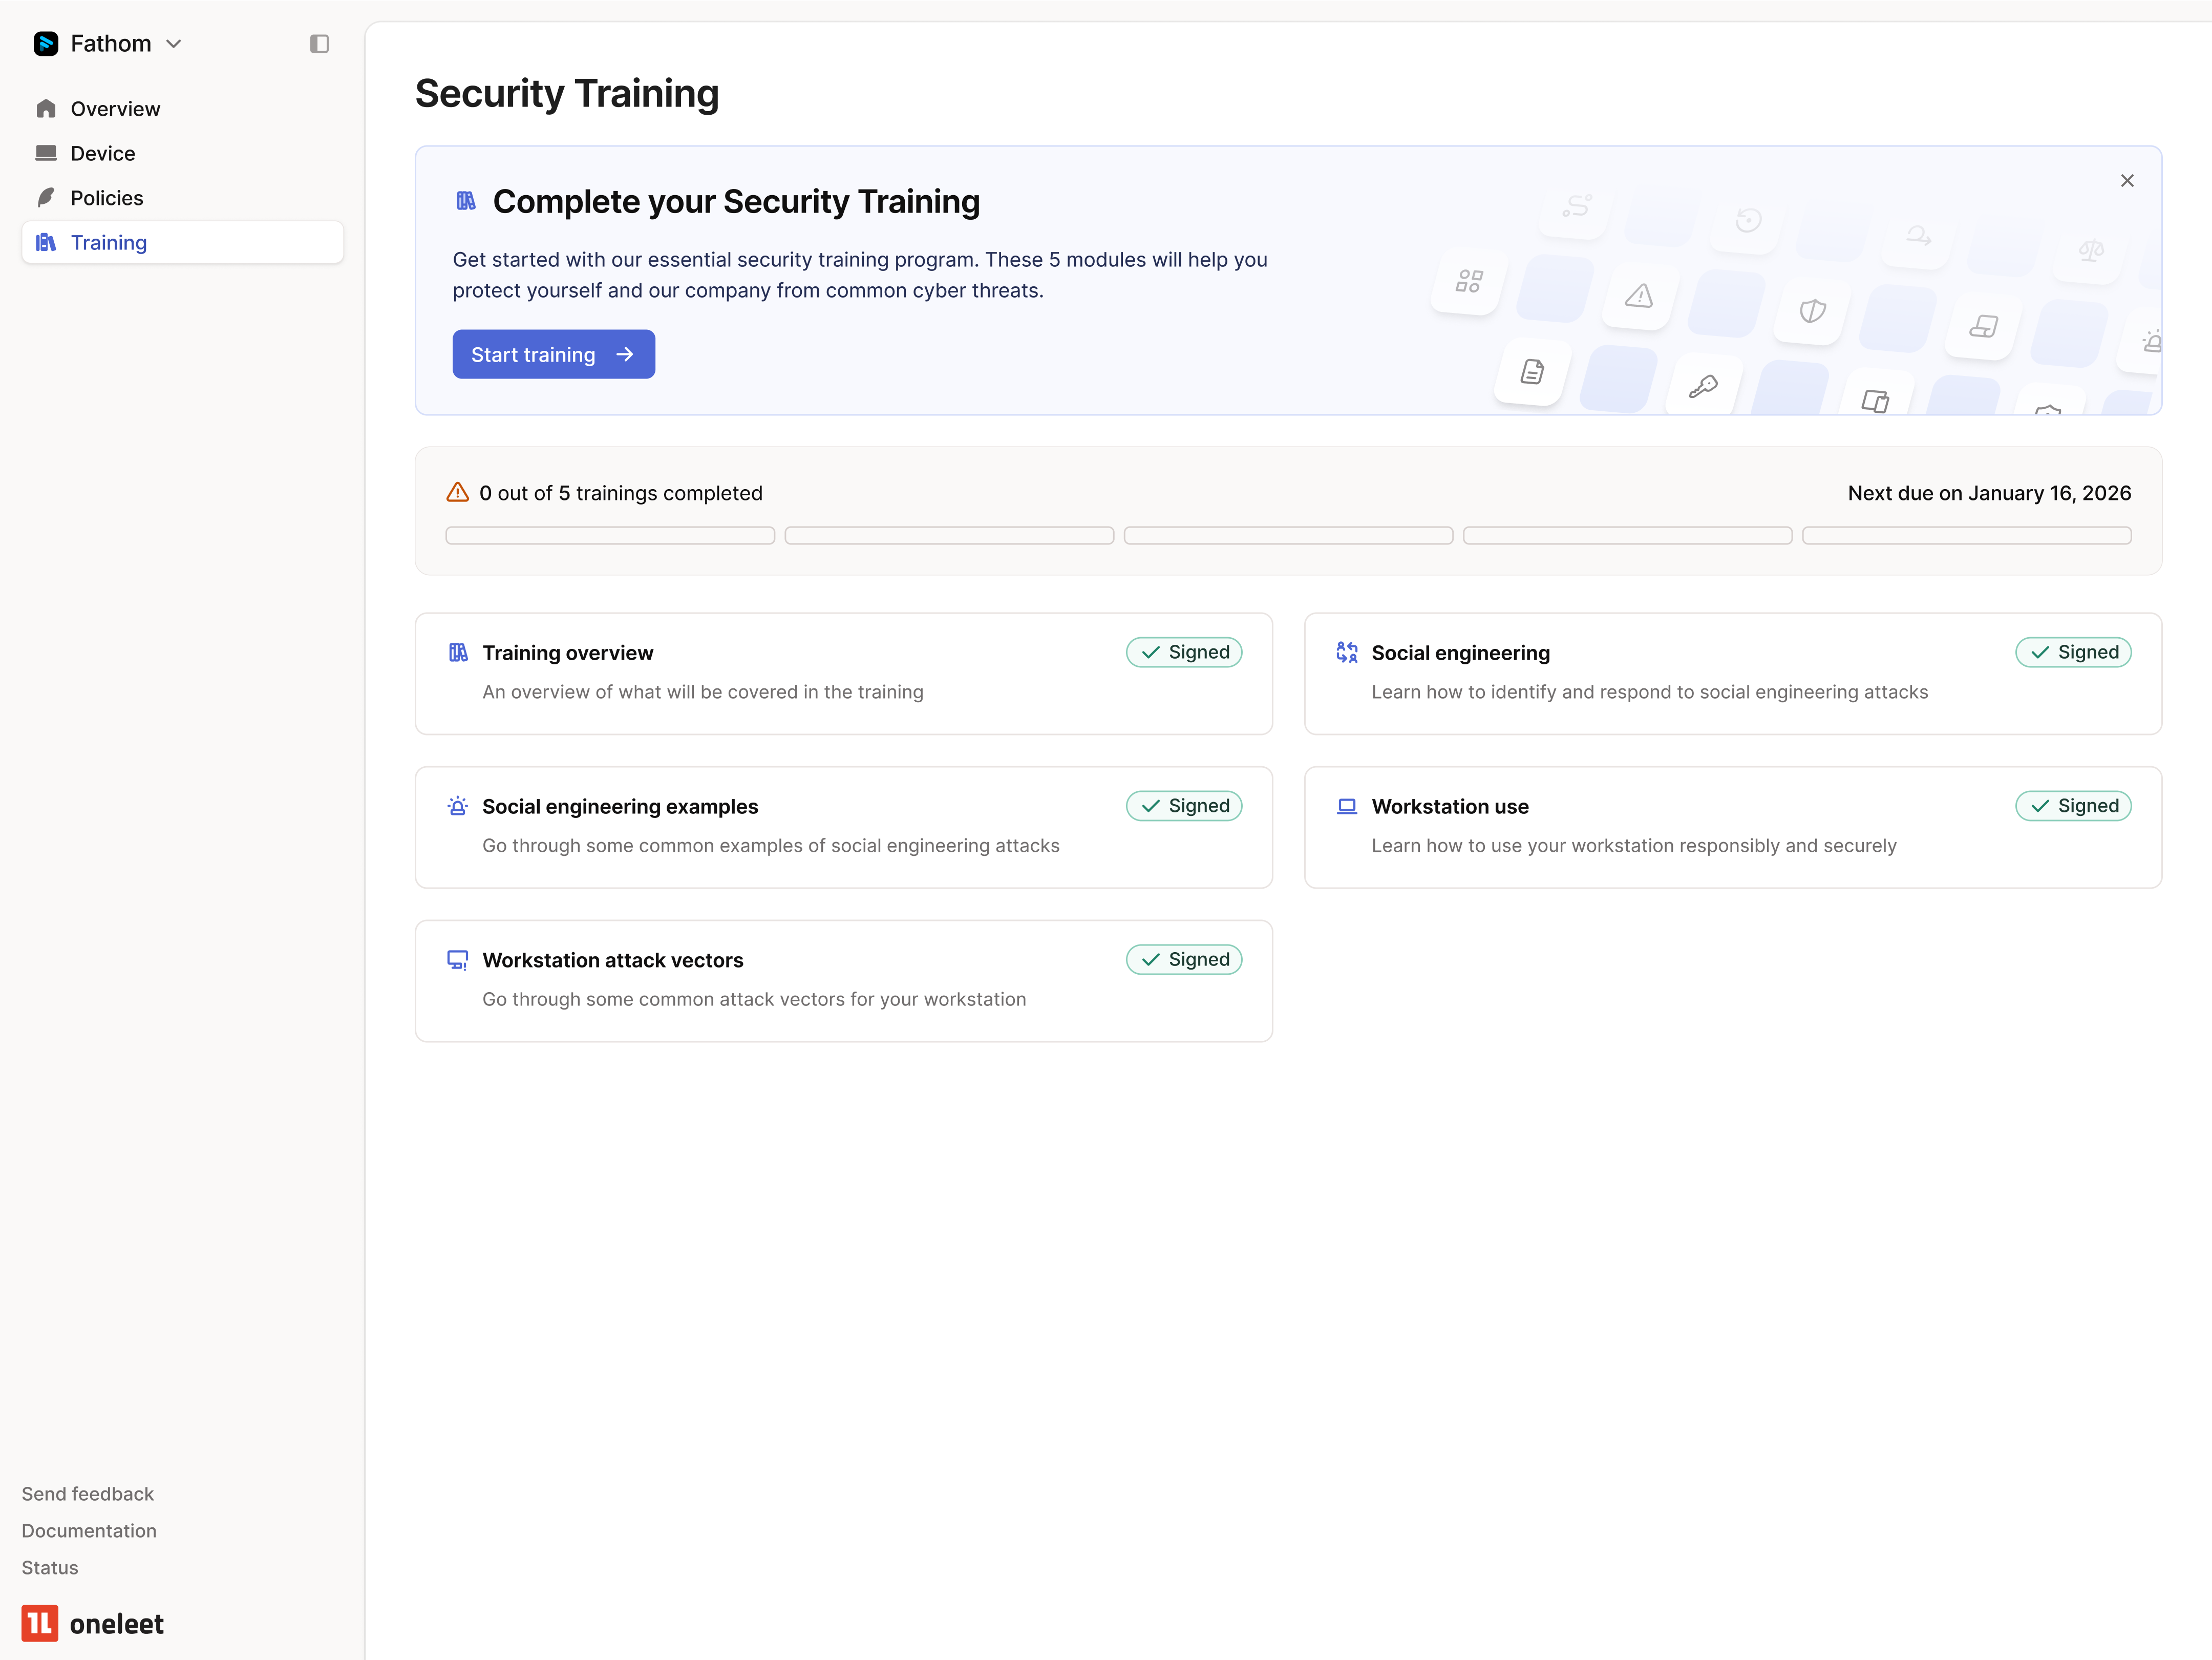Toggle the Signed badge on Training overview

point(1184,652)
